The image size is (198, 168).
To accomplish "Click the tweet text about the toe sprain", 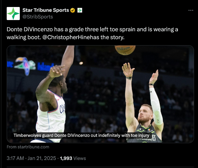I will 92,33.
